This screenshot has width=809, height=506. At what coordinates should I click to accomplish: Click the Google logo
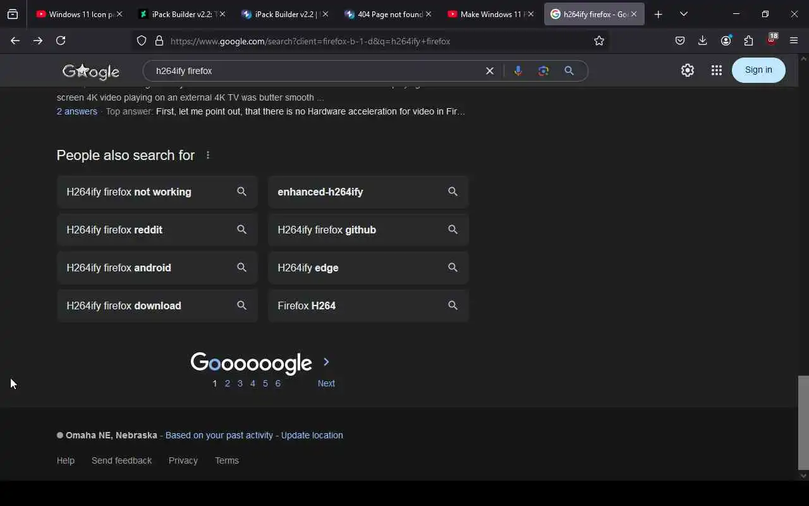[x=90, y=71]
